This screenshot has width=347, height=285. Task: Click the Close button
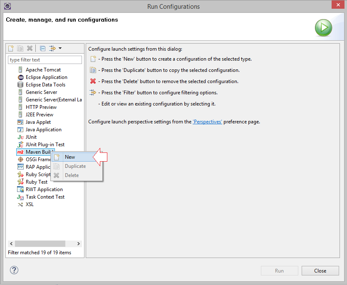(x=320, y=270)
